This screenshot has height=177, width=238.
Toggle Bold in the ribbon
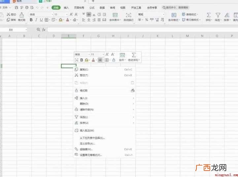pos(31,20)
